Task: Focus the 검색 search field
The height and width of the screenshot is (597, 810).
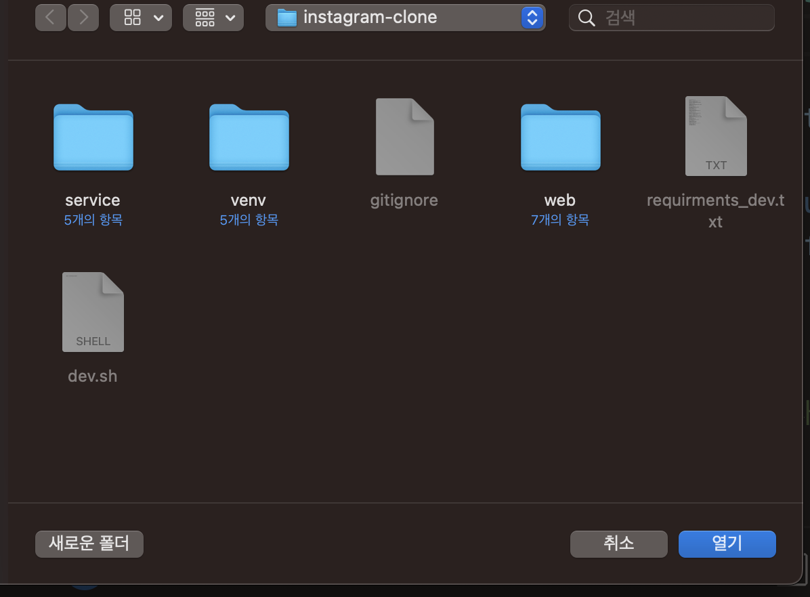Action: (x=672, y=18)
